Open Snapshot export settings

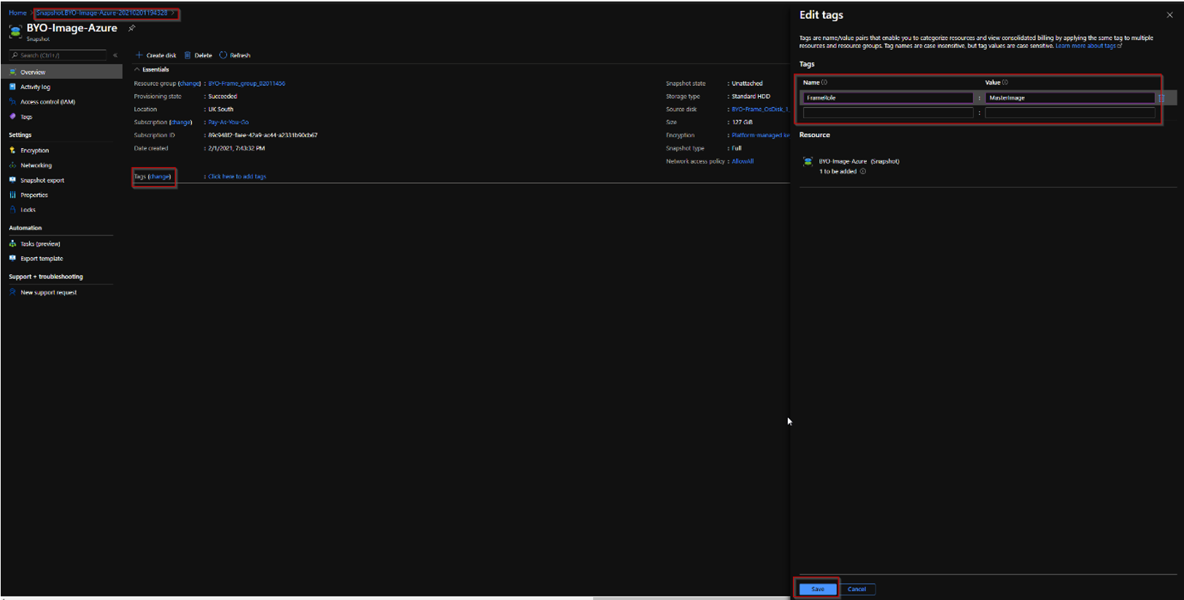coord(42,180)
